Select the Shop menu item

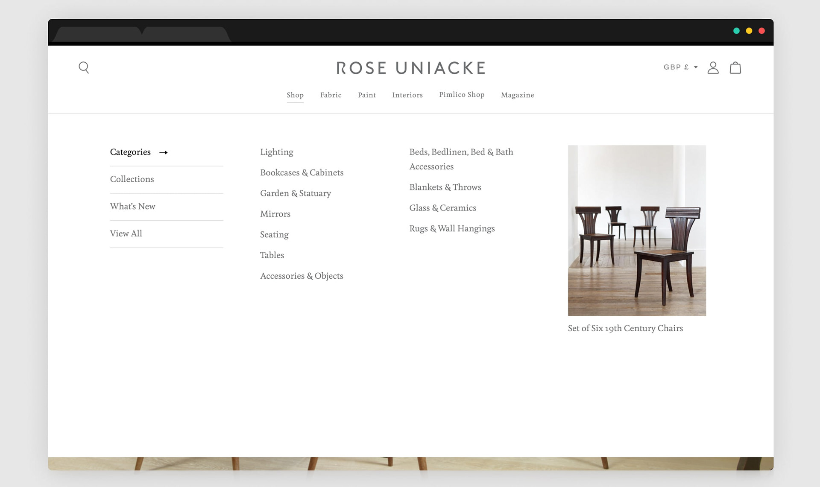pyautogui.click(x=295, y=95)
